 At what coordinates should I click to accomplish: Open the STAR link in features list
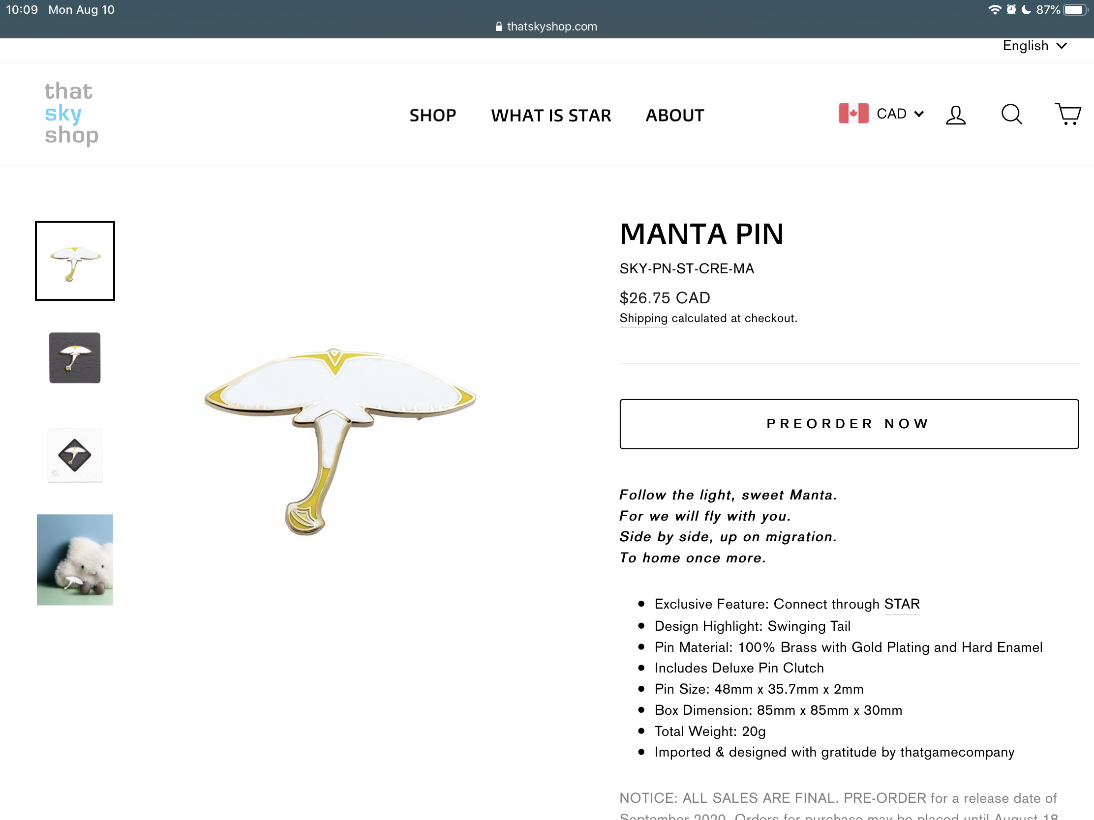(x=901, y=604)
